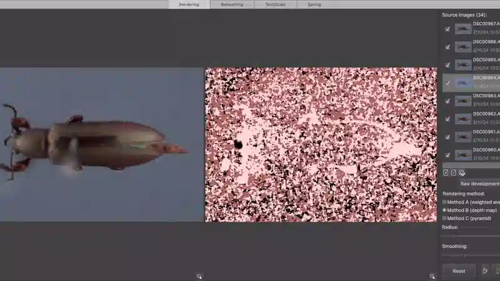Click the green render play icon

pyautogui.click(x=497, y=271)
